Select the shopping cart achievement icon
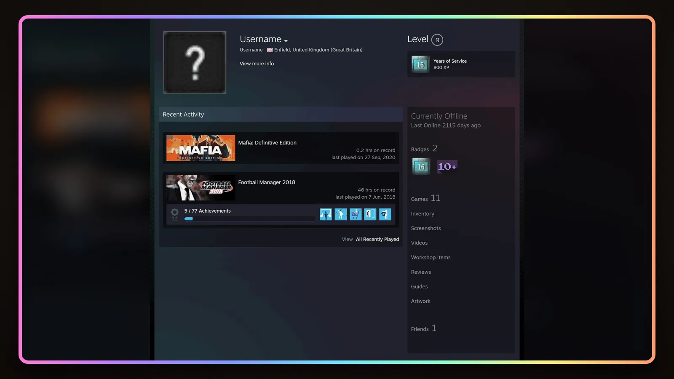Image resolution: width=674 pixels, height=379 pixels. coord(356,214)
